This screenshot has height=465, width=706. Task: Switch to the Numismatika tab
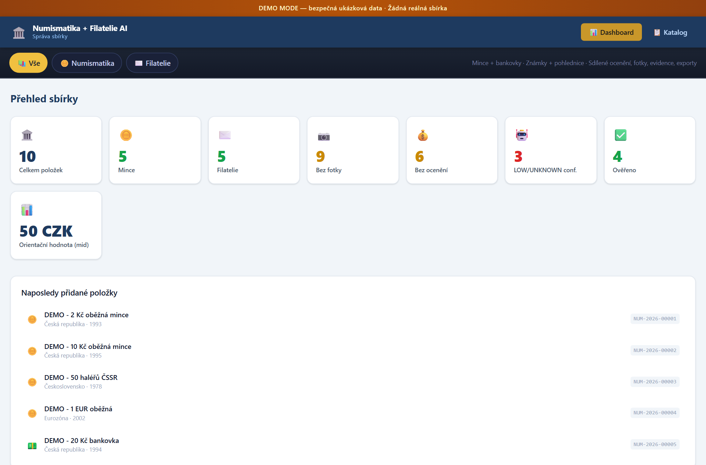click(x=87, y=63)
